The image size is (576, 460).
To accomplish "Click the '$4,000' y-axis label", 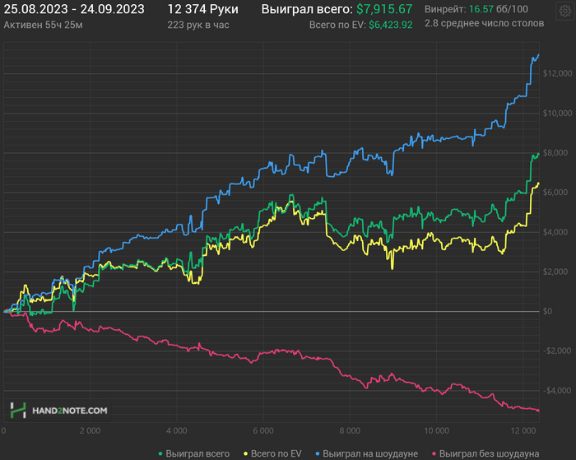I will tap(557, 232).
